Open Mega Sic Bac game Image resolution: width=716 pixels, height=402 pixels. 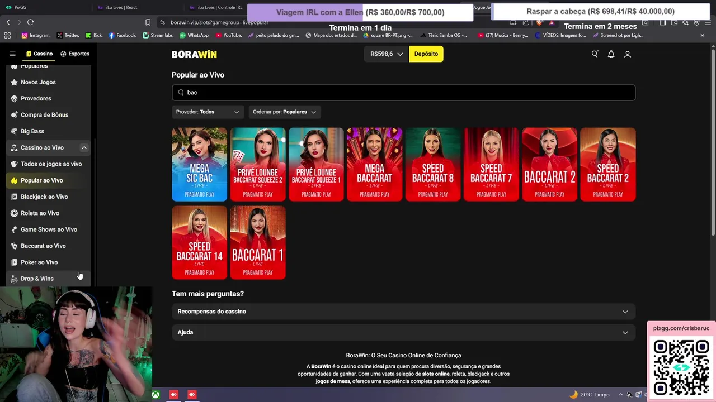coord(200,164)
